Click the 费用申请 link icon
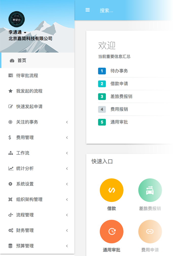This screenshot has width=173, height=256. pyautogui.click(x=150, y=231)
